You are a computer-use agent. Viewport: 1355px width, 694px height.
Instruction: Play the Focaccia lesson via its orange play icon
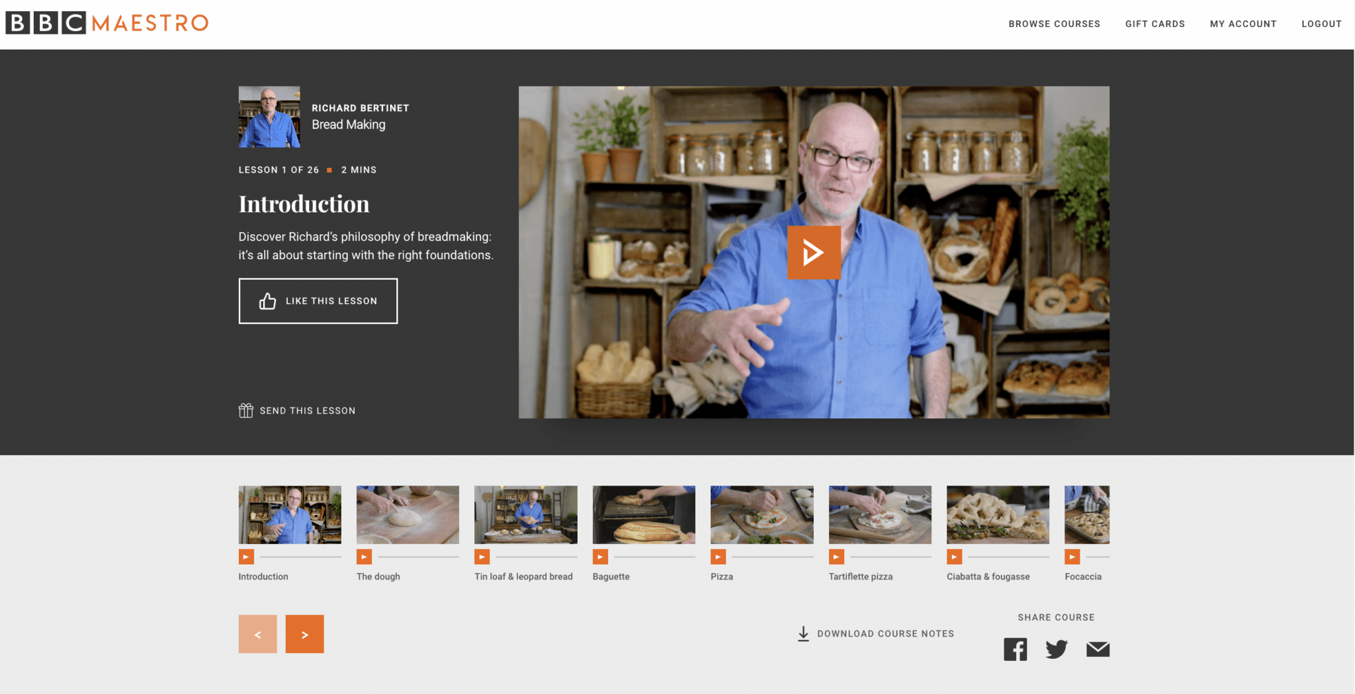(x=1072, y=556)
